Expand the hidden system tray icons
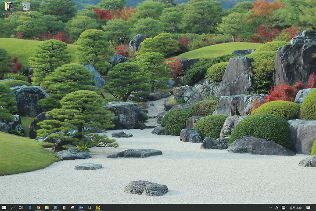Viewport: 316px width, 211px height. pos(270,207)
